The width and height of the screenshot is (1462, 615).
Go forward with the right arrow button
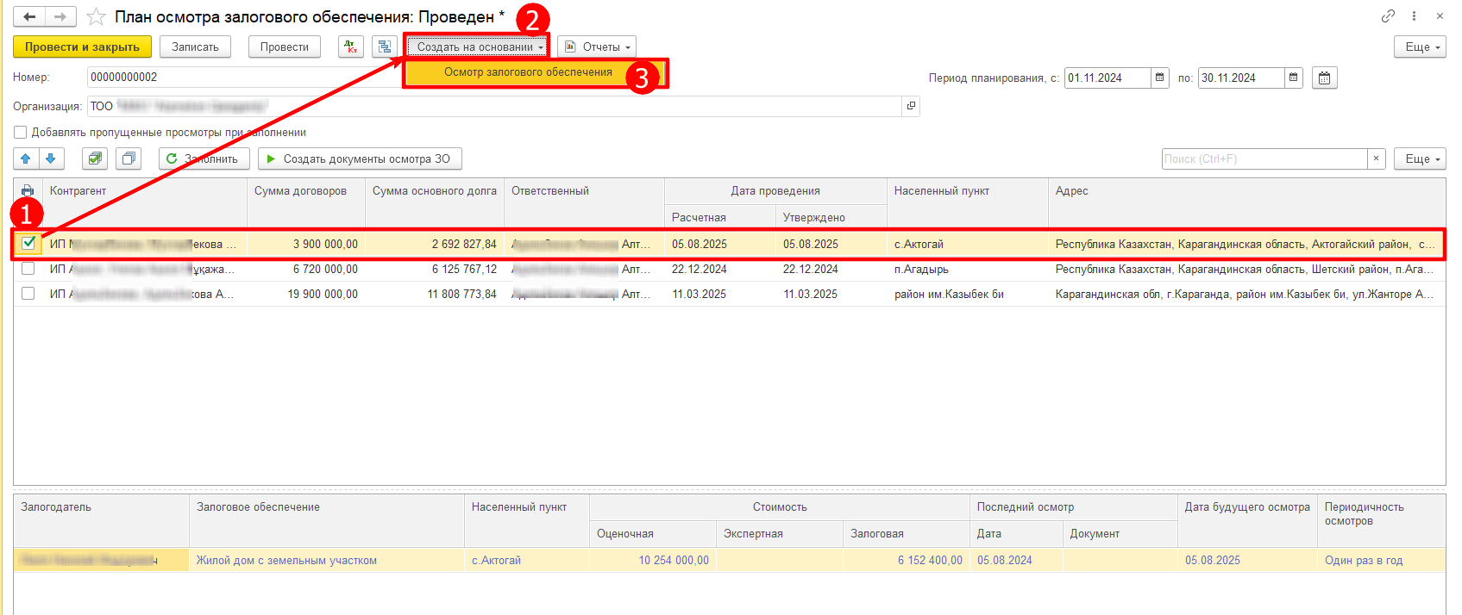pyautogui.click(x=60, y=16)
